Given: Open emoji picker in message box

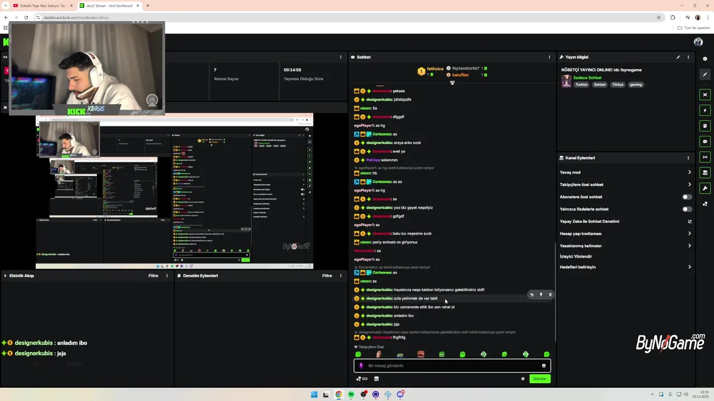Looking at the screenshot, I should click(544, 365).
